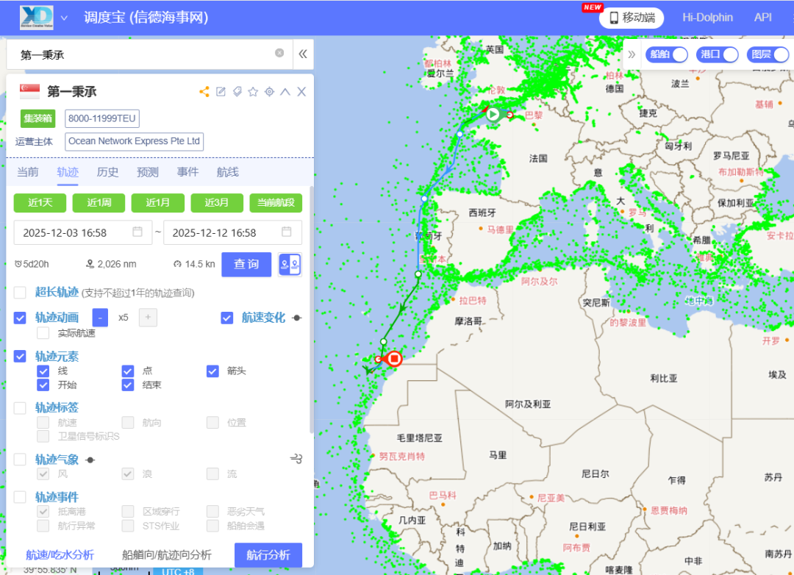Open the API link in header
The image size is (794, 575).
coord(762,17)
